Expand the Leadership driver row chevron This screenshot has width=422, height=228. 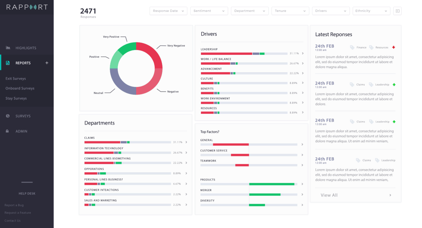coord(303,53)
